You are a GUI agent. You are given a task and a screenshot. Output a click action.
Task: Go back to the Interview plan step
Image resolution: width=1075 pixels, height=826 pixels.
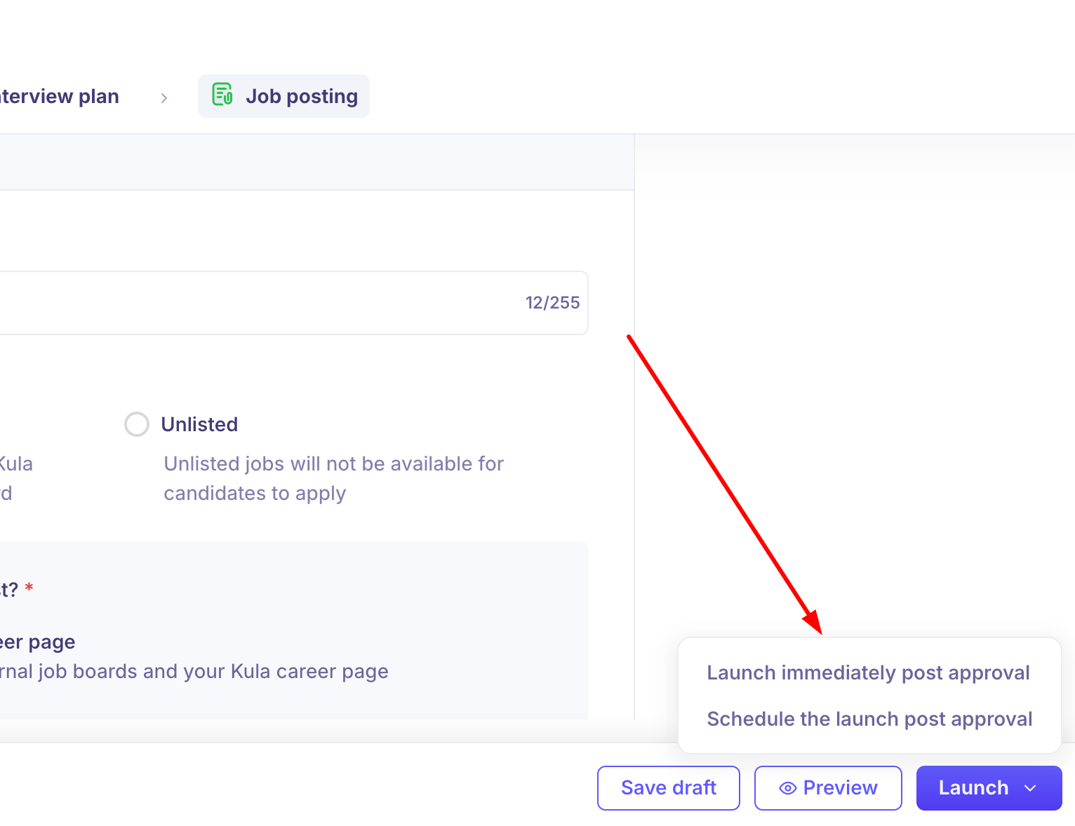click(59, 96)
